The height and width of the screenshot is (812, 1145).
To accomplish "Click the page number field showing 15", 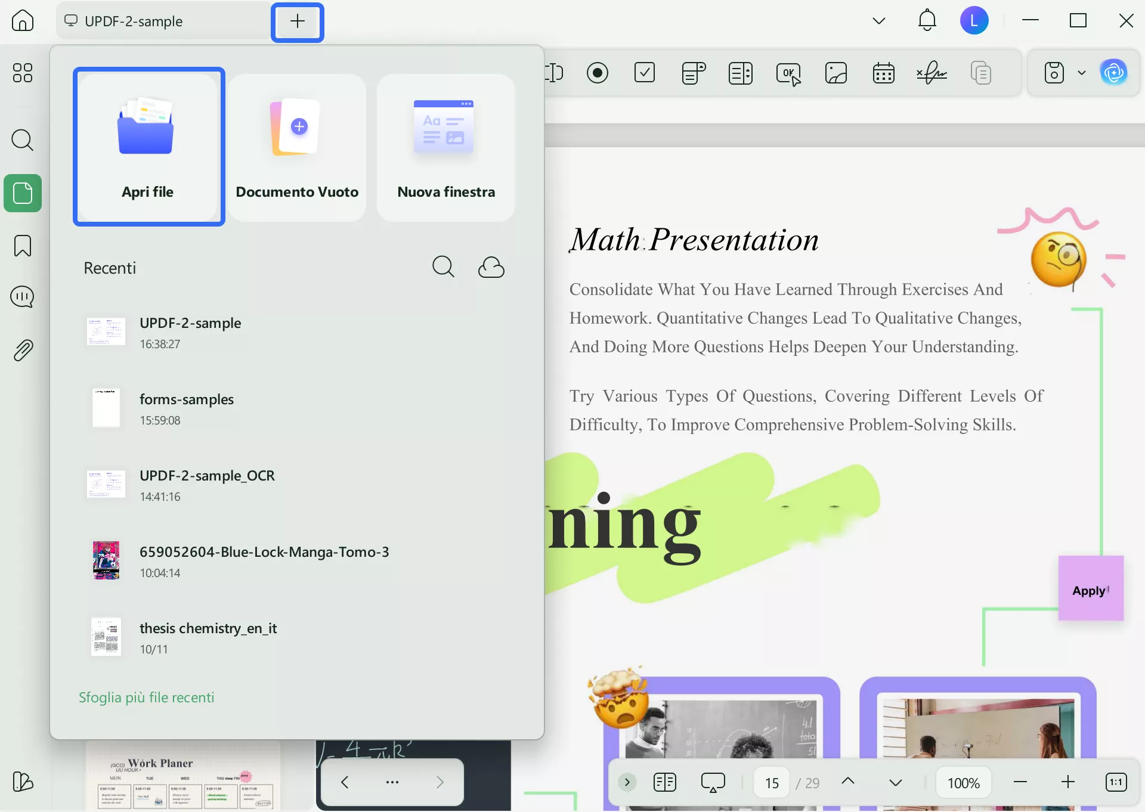I will [772, 783].
